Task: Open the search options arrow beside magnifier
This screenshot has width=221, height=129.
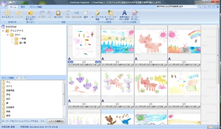Action: (202, 7)
